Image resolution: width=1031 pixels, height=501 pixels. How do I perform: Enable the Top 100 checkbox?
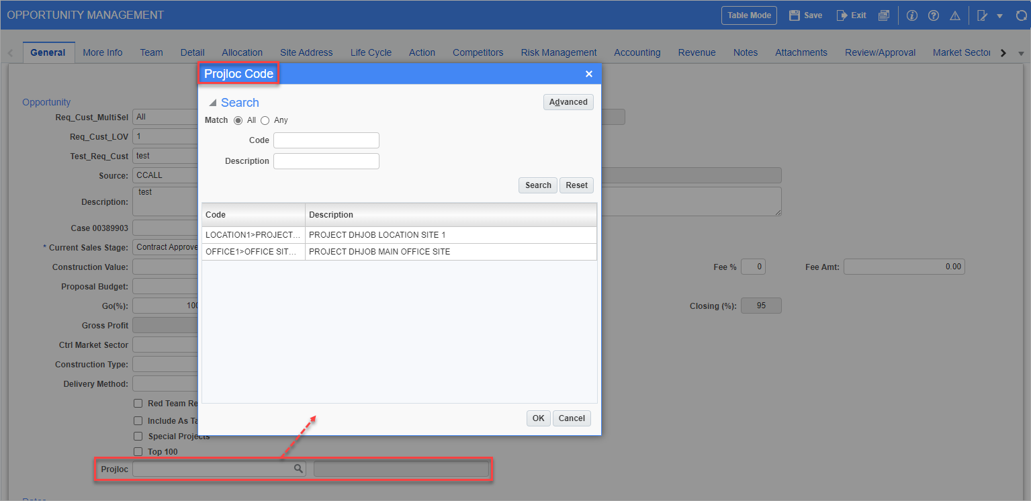(x=138, y=451)
